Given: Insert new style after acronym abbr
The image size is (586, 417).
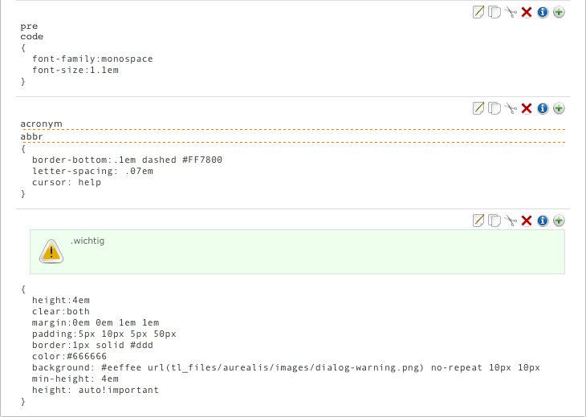Looking at the screenshot, I should (559, 108).
